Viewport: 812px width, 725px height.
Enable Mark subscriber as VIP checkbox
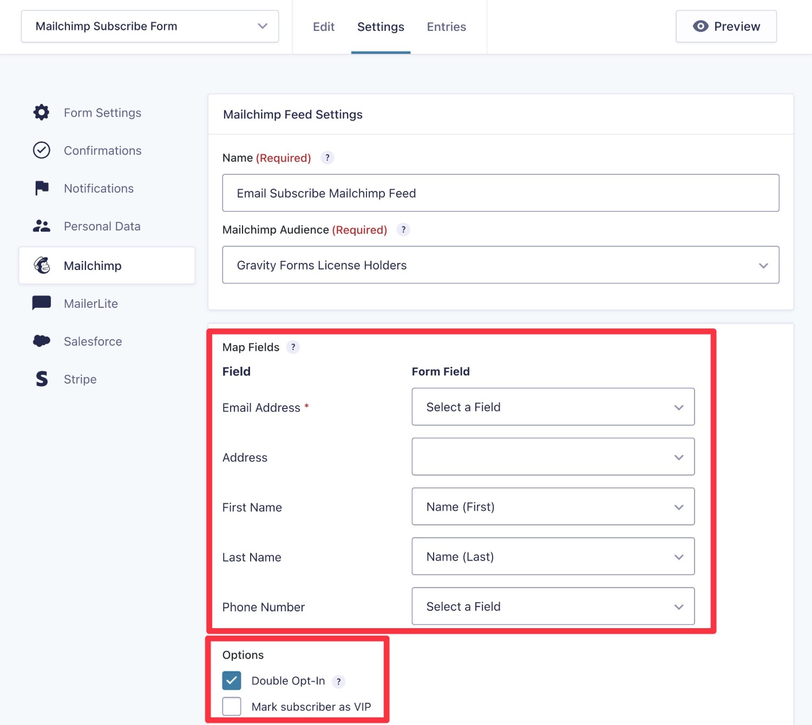click(232, 707)
